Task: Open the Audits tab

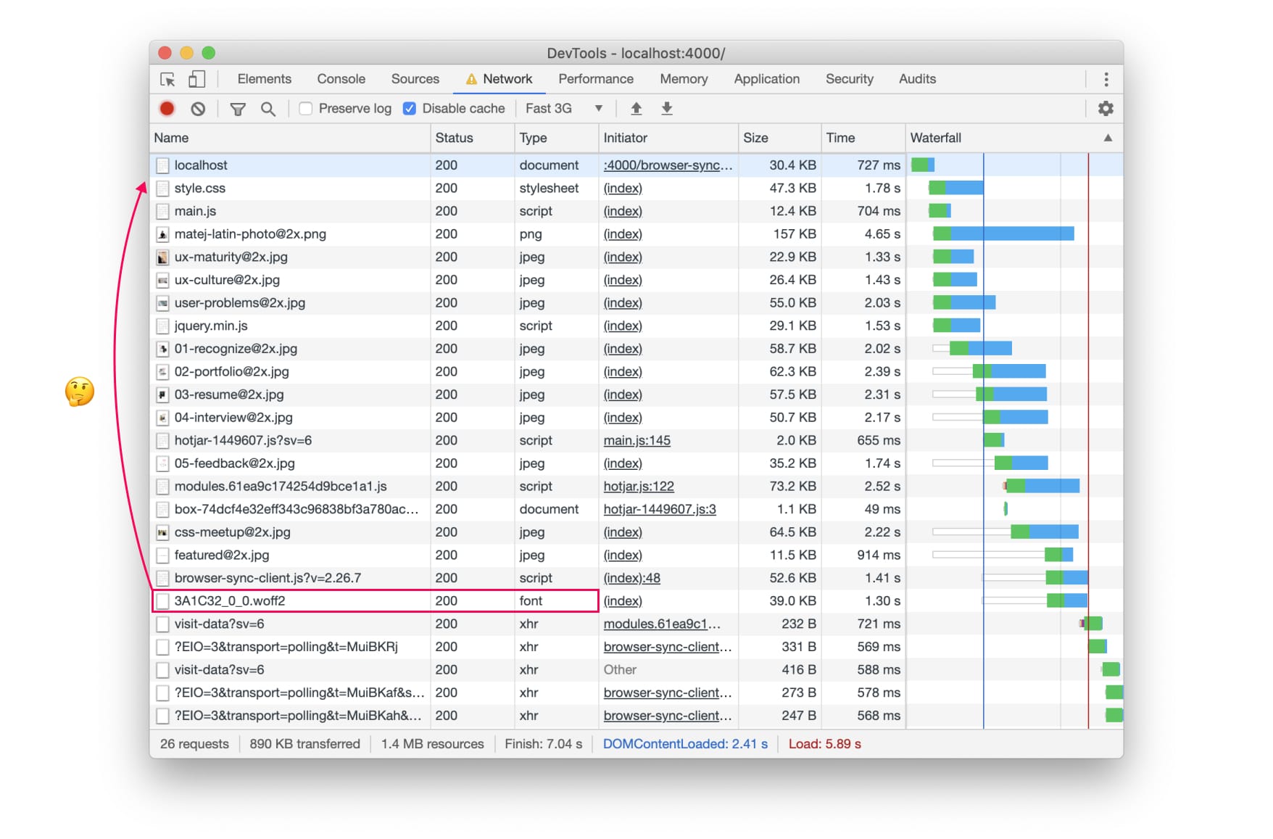Action: 917,79
